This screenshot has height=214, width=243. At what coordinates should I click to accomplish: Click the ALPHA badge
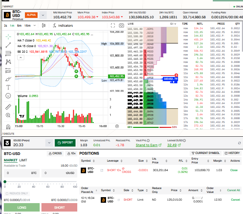pyautogui.click(x=31, y=15)
